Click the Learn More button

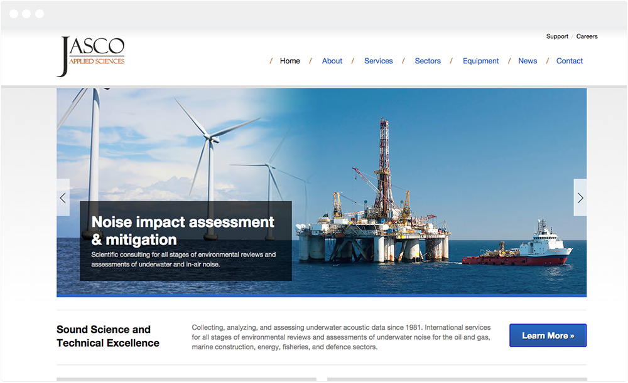click(548, 335)
